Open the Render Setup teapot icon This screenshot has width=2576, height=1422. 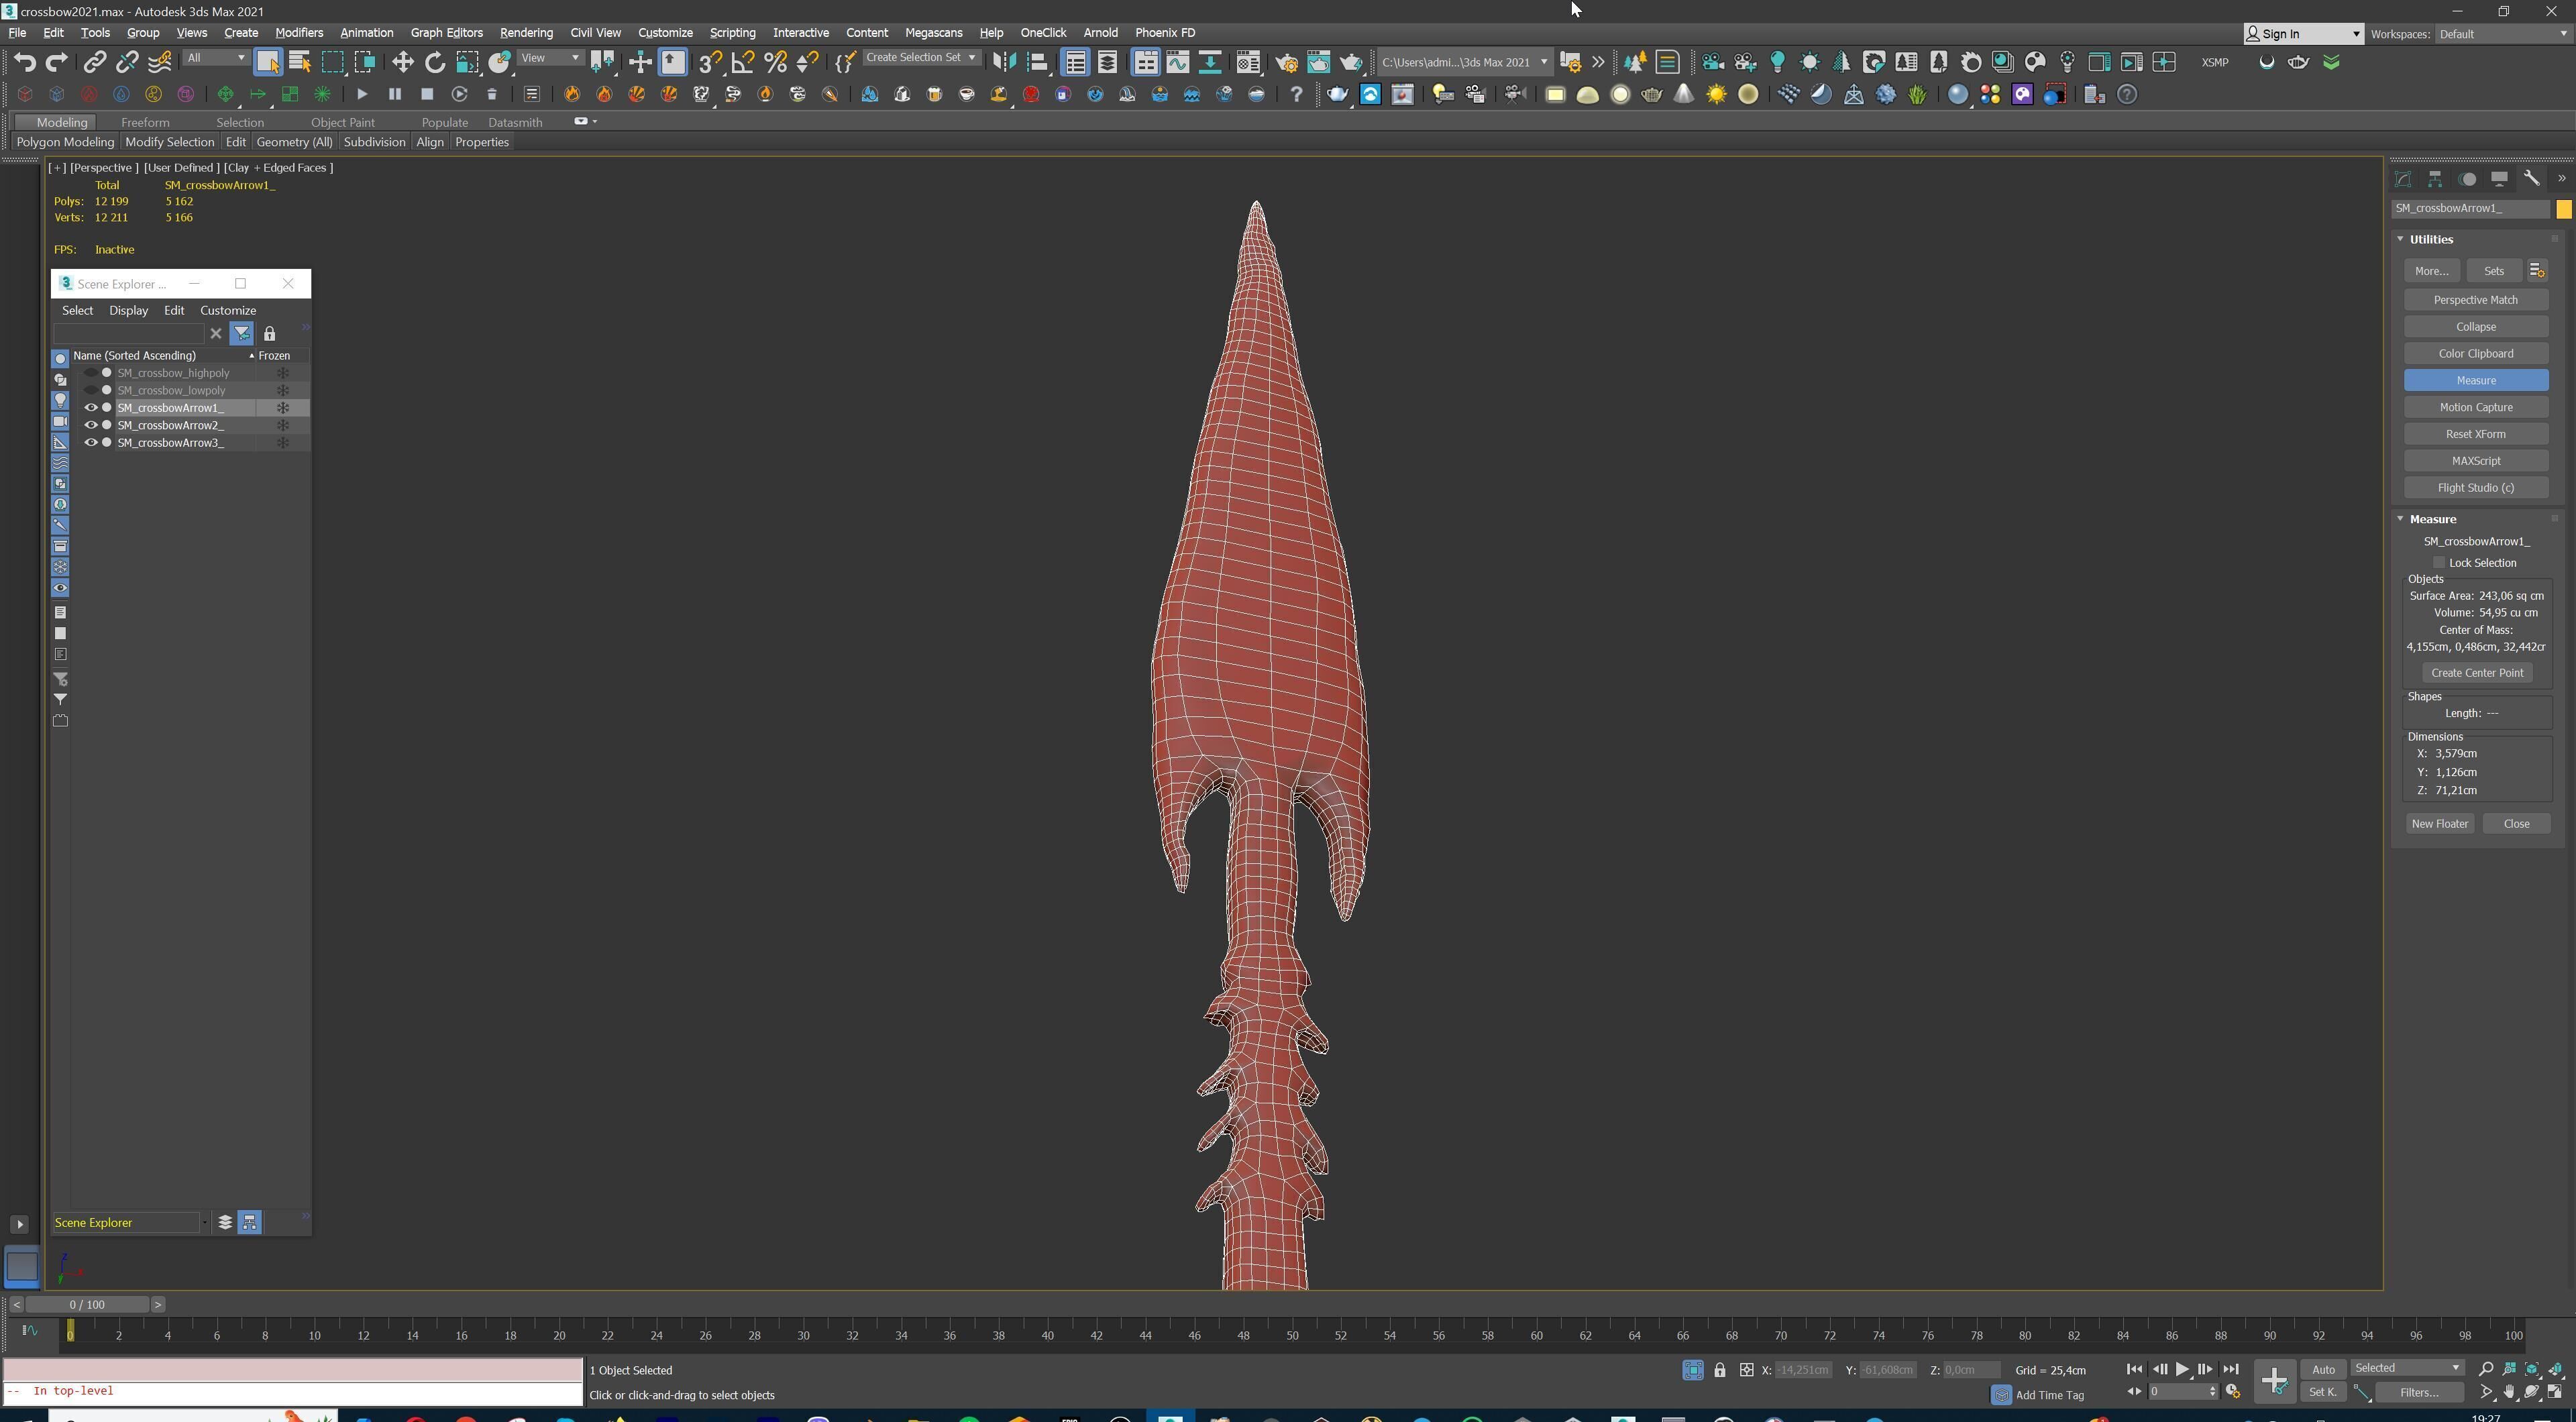click(x=1286, y=62)
